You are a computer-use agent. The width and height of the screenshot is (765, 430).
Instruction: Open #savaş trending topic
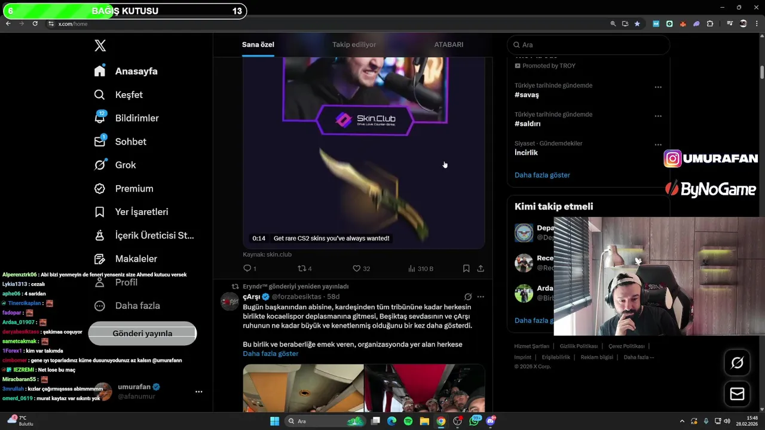[x=527, y=95]
